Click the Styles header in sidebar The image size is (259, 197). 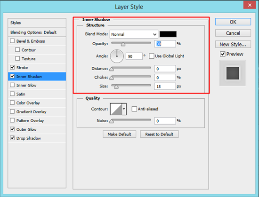[37, 23]
